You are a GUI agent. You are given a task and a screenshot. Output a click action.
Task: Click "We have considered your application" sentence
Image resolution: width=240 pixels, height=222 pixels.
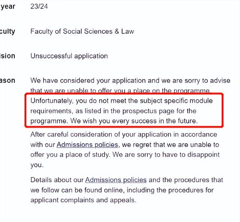tap(88, 81)
